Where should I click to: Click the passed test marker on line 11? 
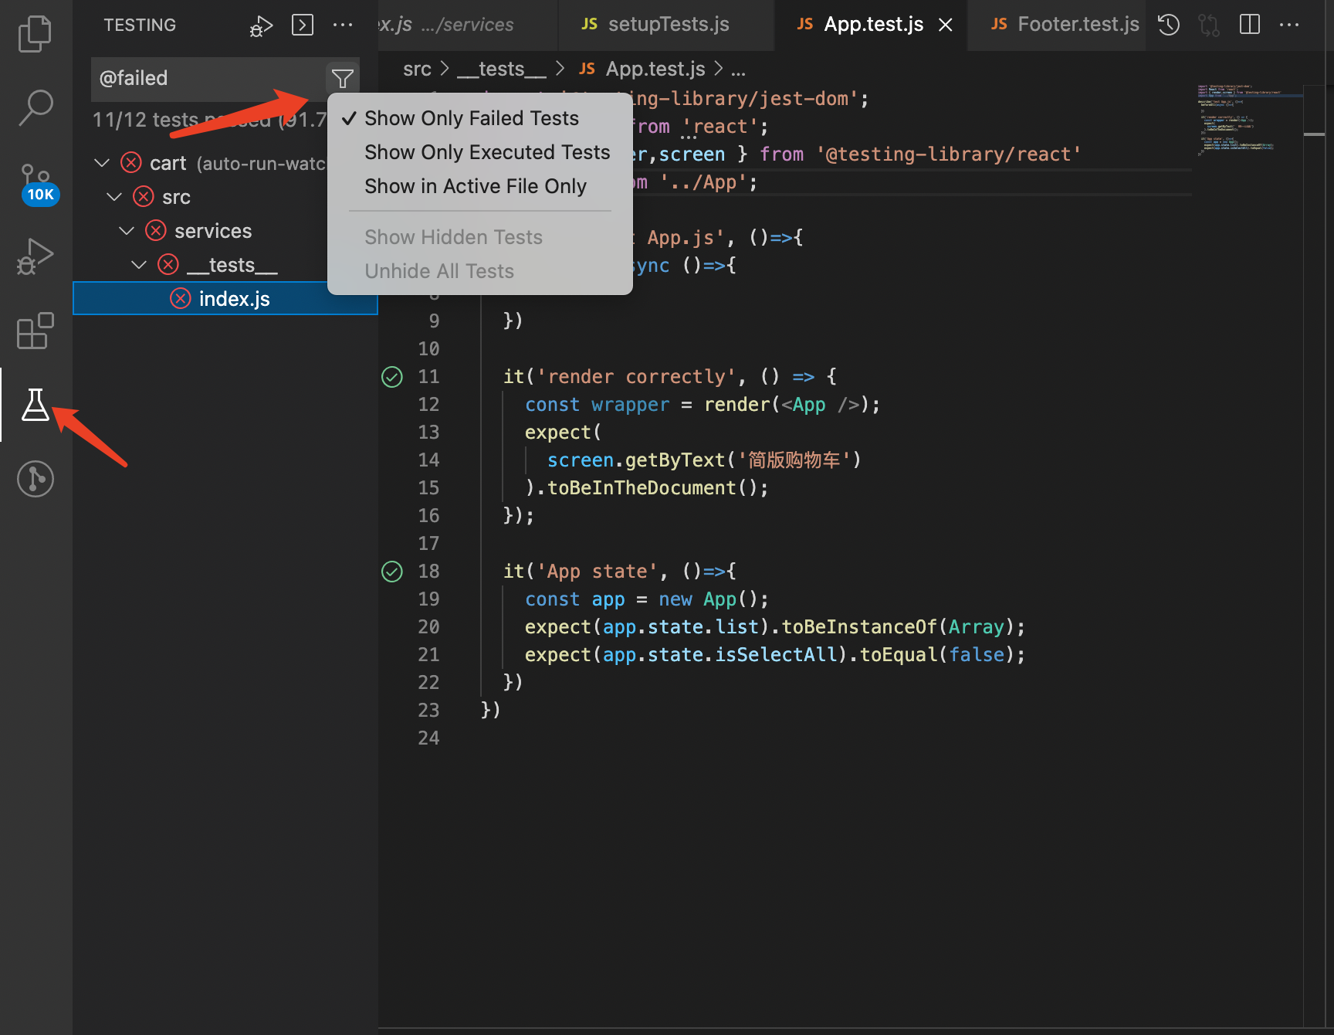coord(392,377)
